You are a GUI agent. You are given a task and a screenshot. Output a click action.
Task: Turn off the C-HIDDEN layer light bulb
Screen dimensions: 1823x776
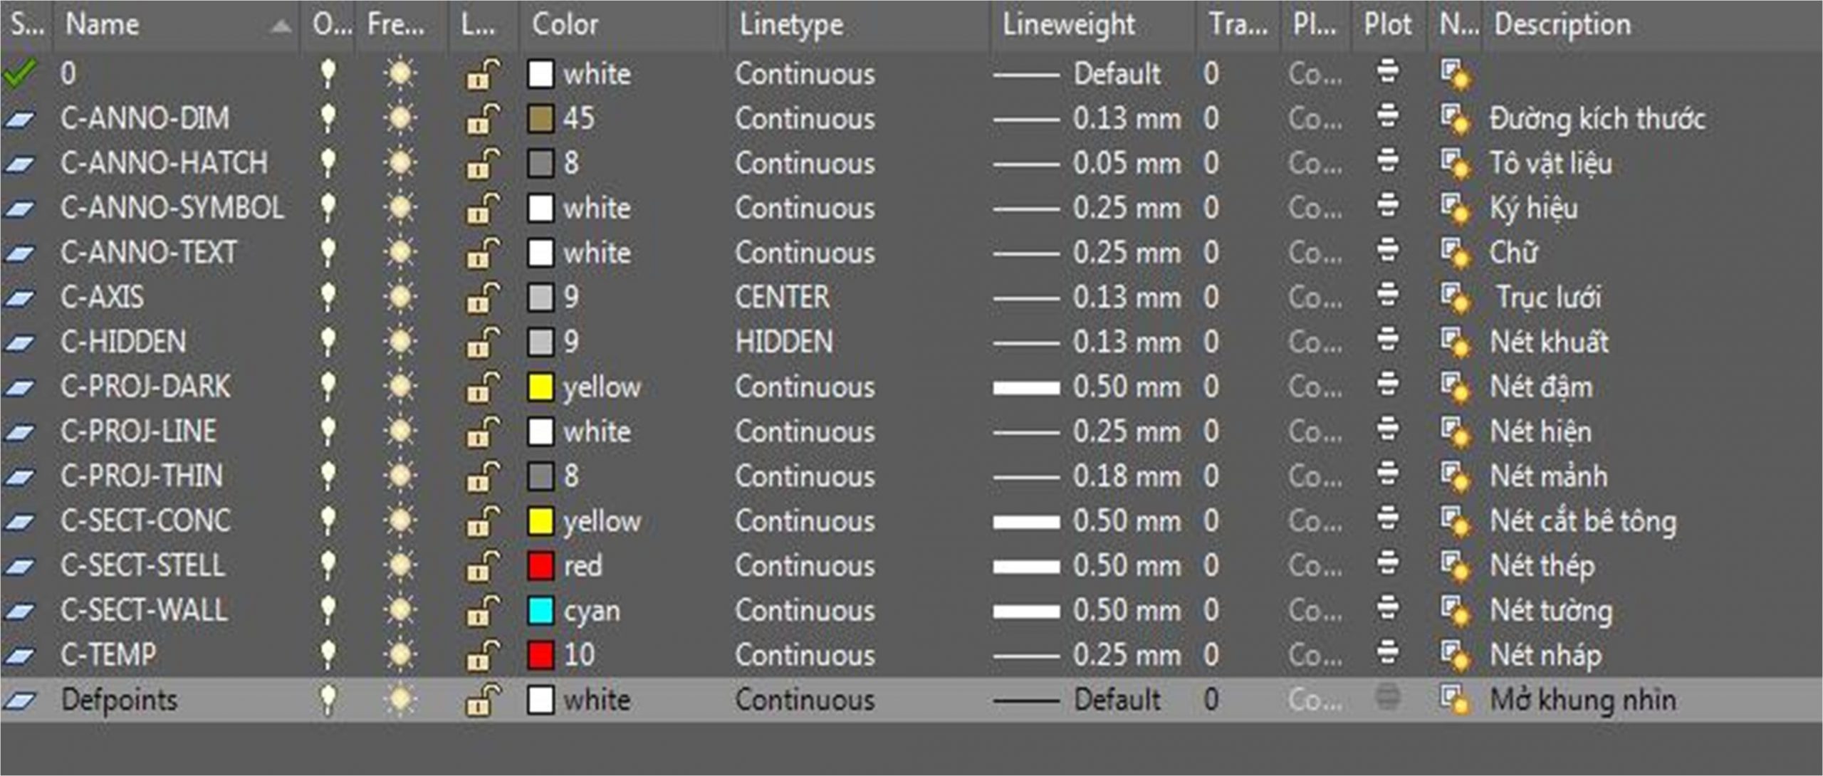[x=328, y=342]
